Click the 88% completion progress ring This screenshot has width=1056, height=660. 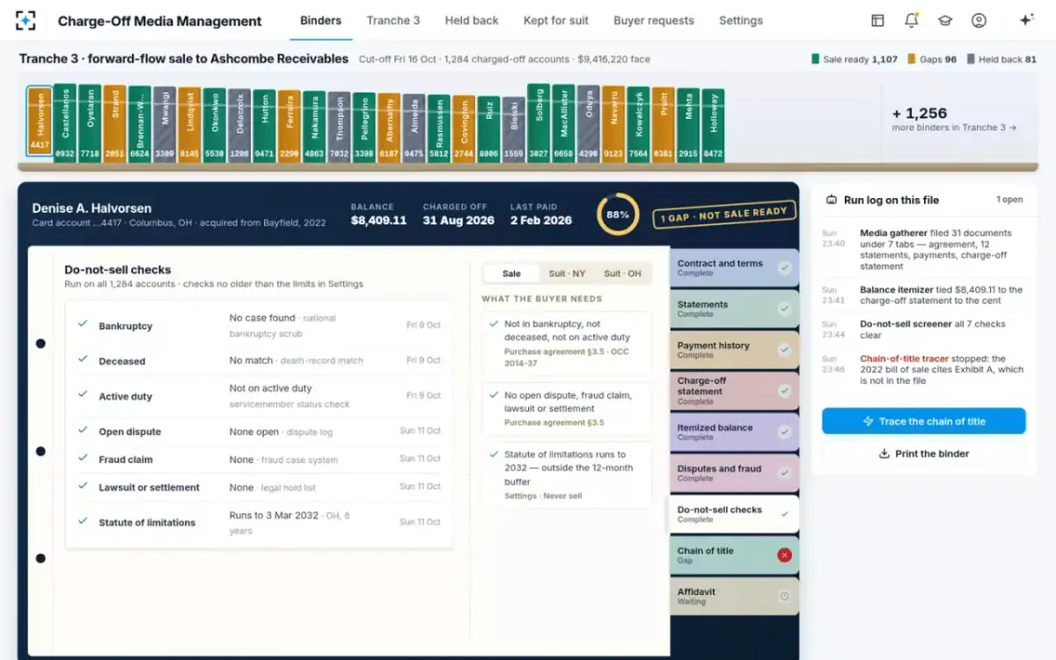pos(618,215)
